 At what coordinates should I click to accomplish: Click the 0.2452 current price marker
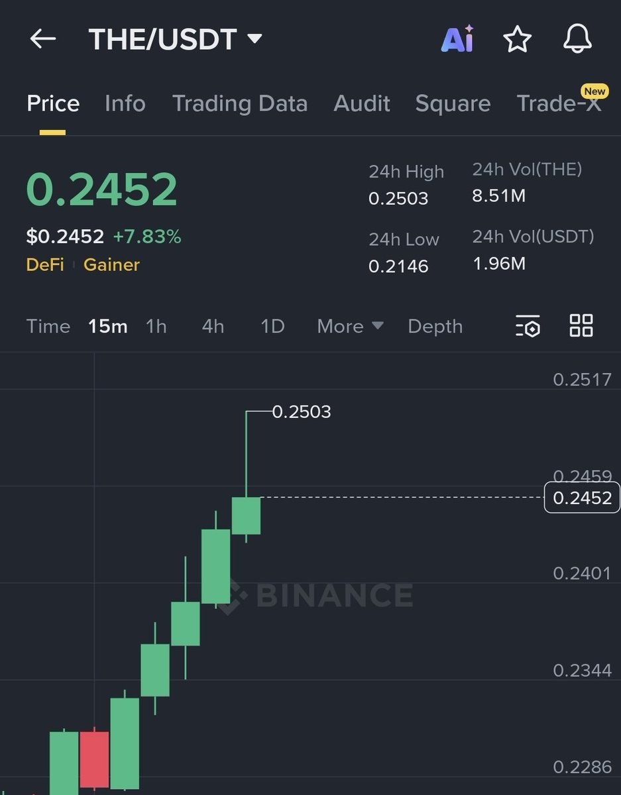click(x=581, y=498)
